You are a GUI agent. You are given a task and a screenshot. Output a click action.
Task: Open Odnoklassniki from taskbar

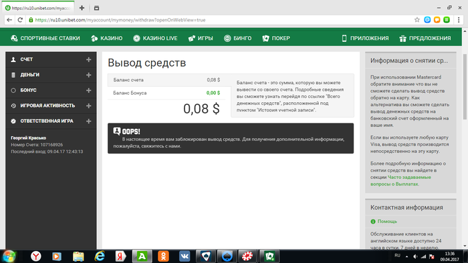(163, 256)
